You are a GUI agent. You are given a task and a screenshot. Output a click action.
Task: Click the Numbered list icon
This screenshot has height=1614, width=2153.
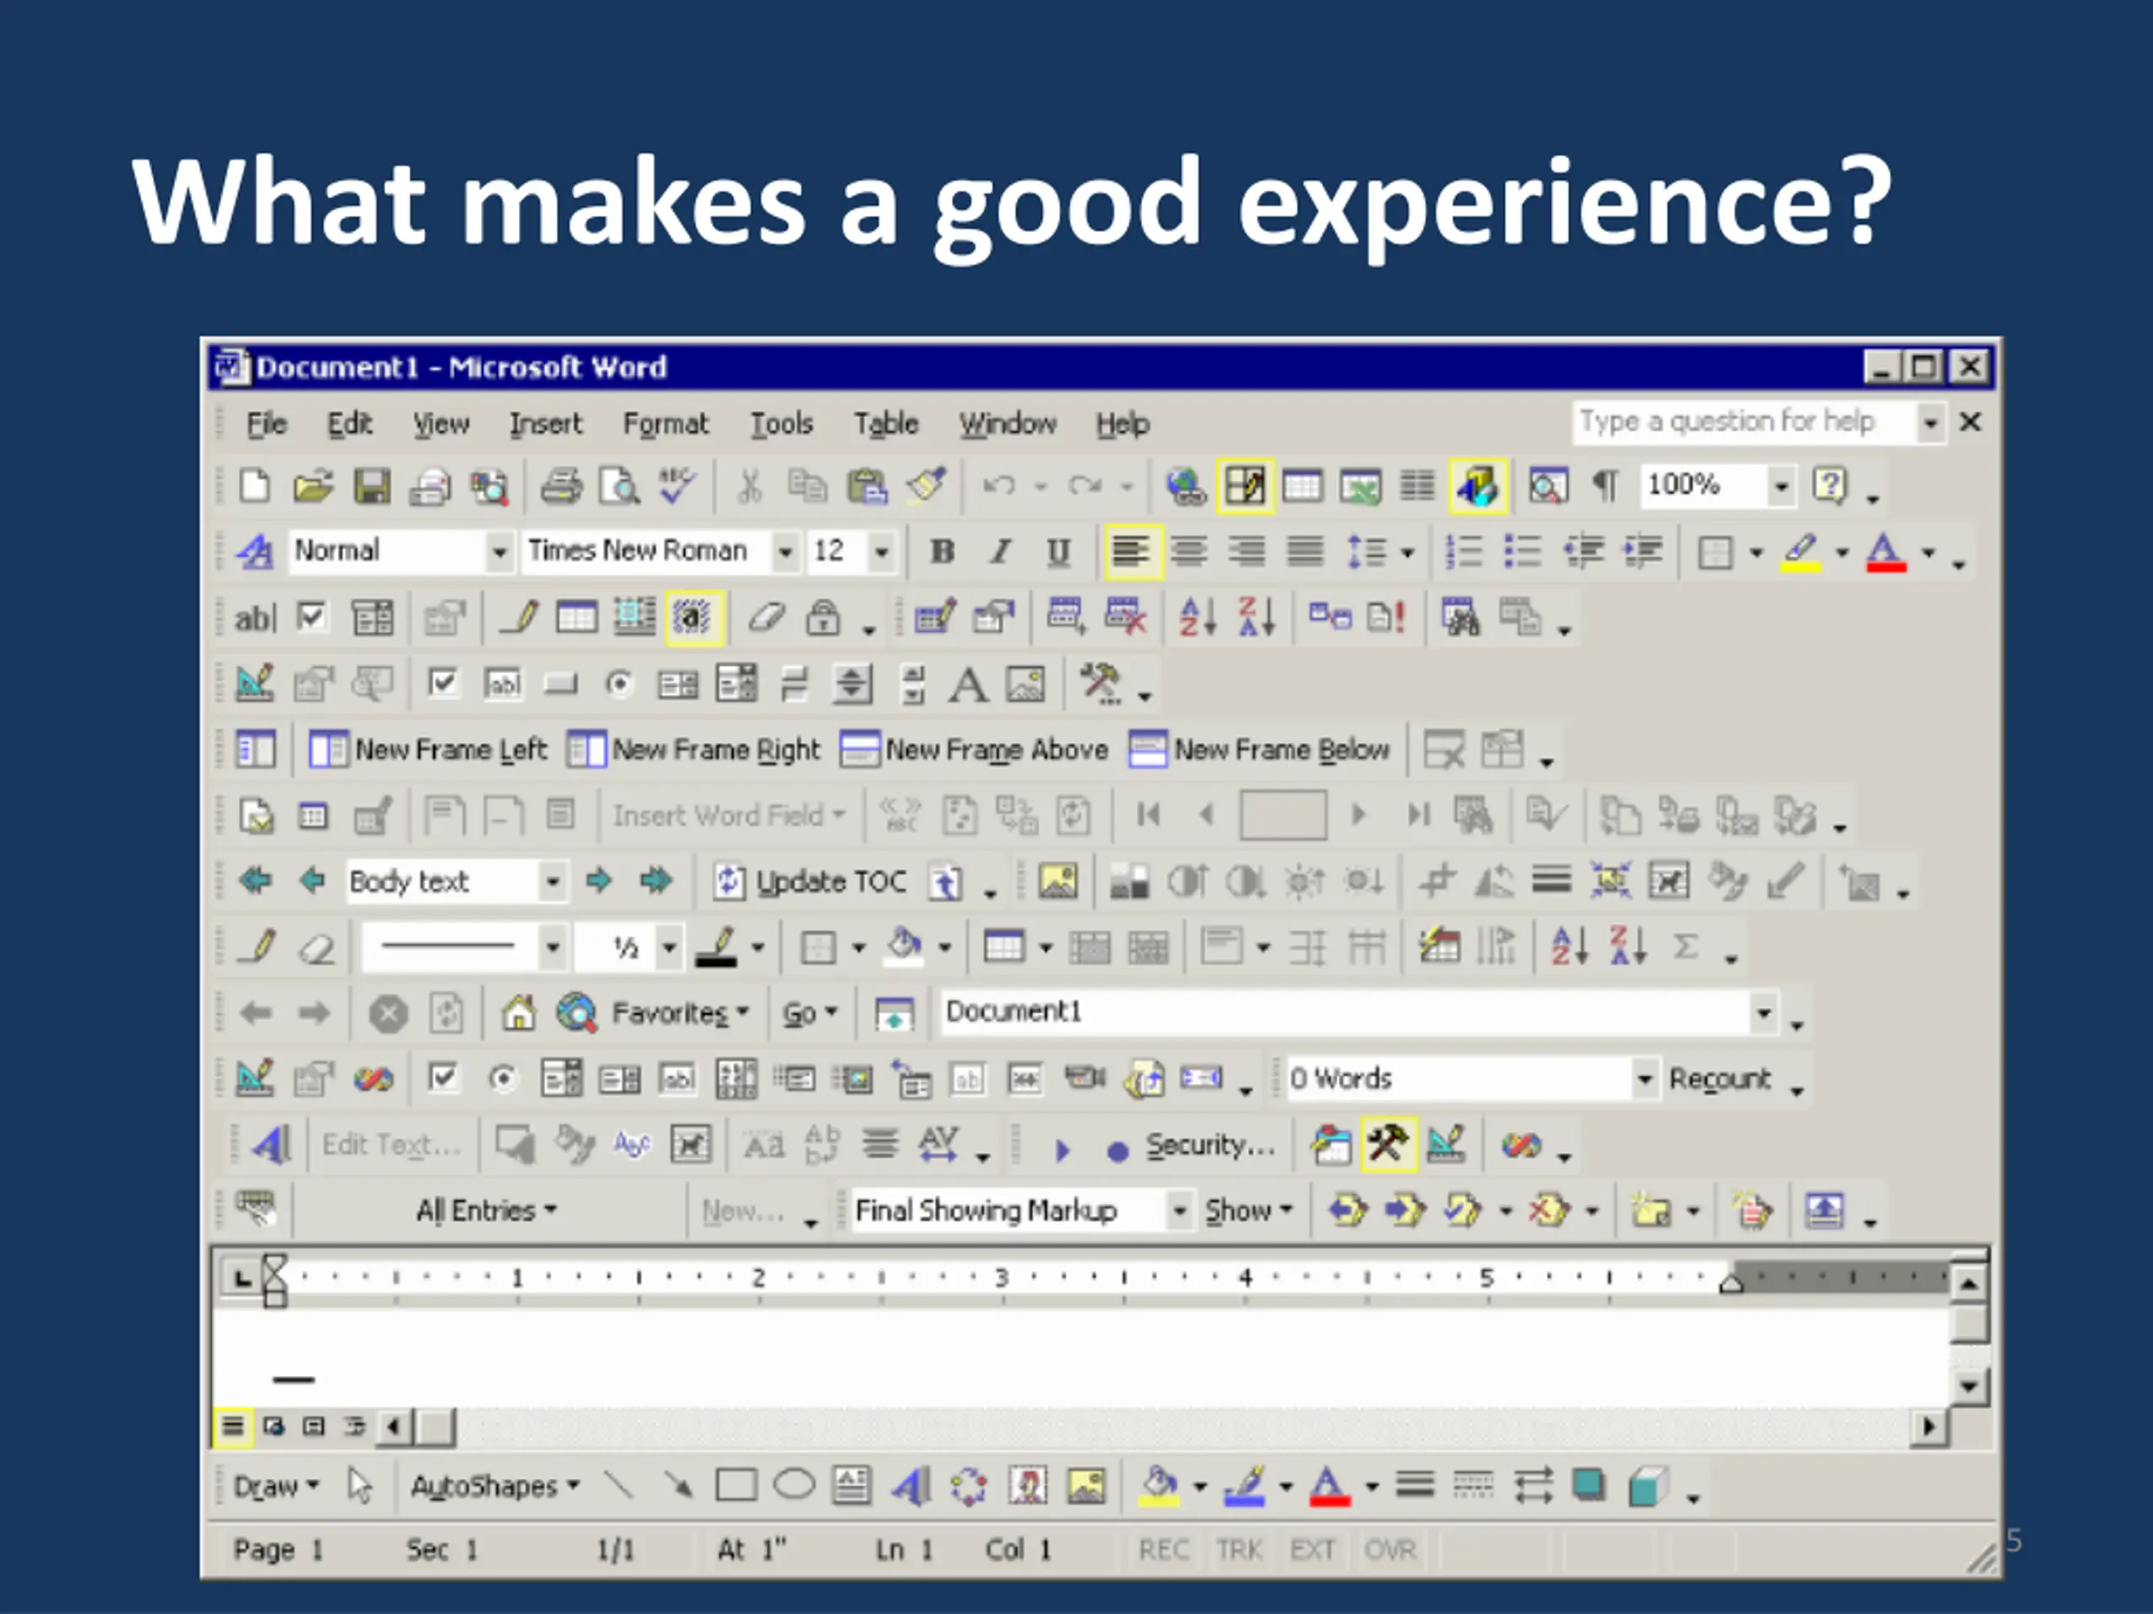[x=1464, y=551]
